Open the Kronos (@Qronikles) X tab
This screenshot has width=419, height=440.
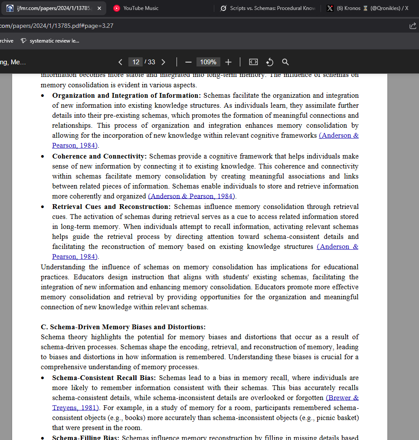pyautogui.click(x=370, y=8)
